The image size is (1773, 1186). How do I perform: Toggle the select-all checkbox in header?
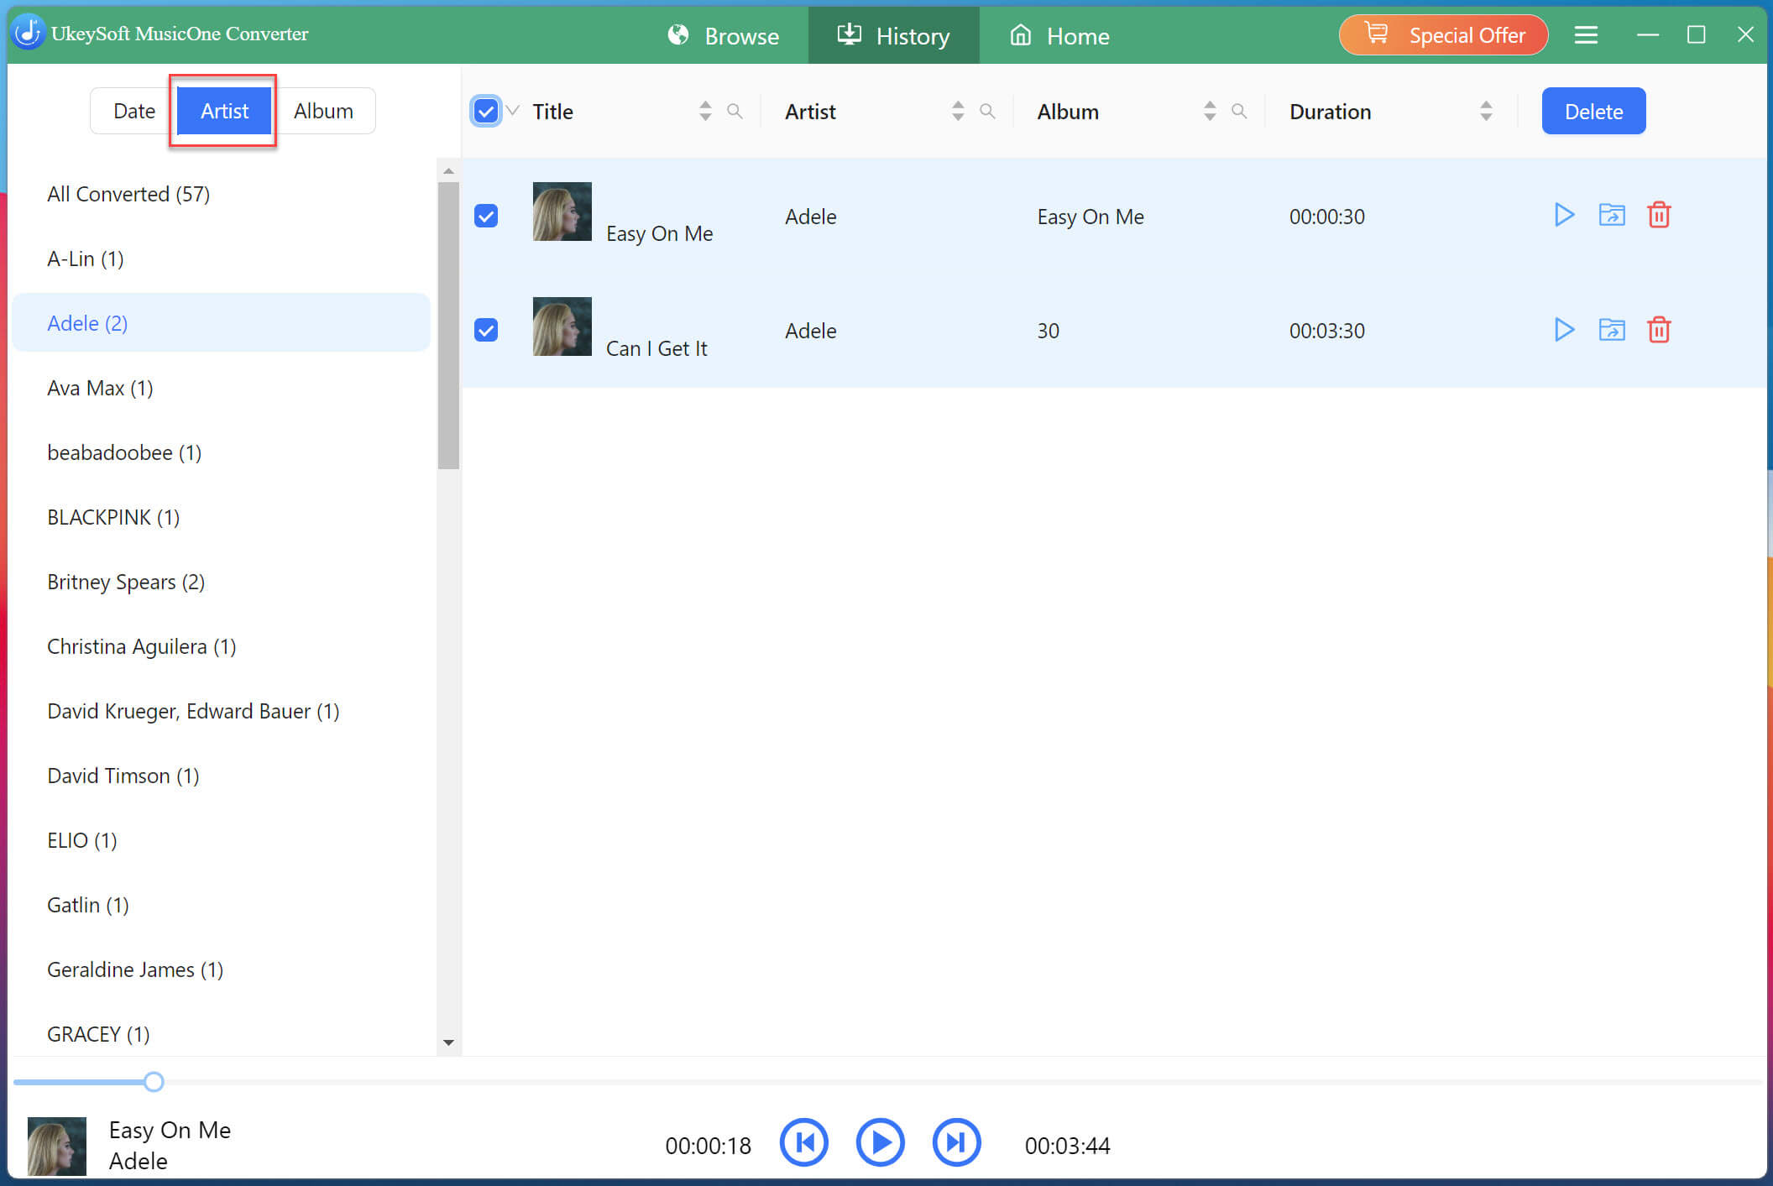click(486, 111)
